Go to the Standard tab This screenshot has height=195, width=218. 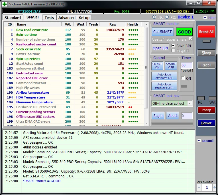13,18
